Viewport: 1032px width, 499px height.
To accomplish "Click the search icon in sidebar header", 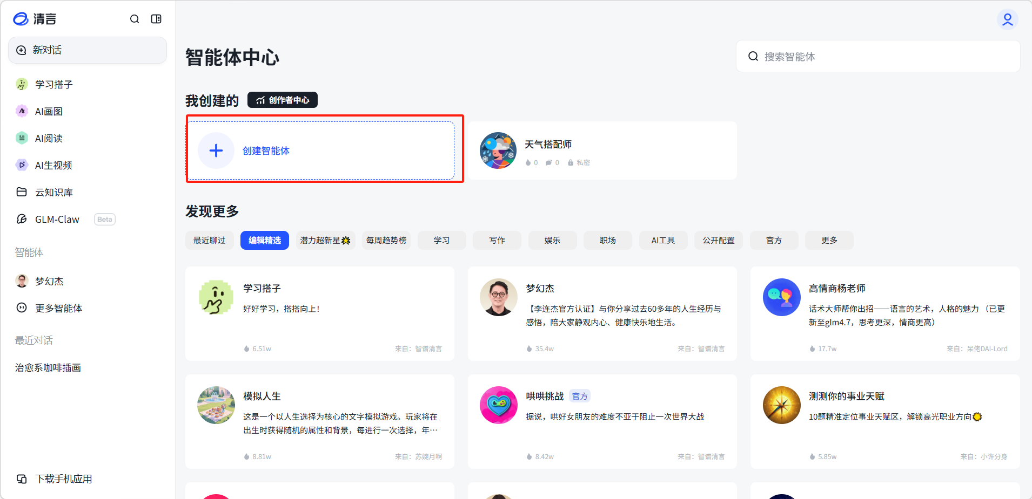I will click(x=135, y=19).
